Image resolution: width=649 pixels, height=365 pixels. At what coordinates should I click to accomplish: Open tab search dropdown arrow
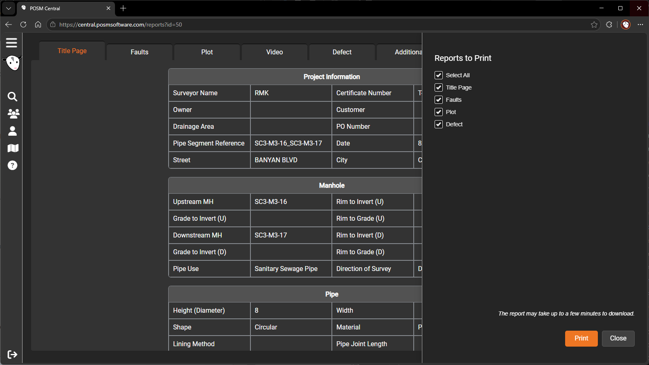(x=8, y=8)
